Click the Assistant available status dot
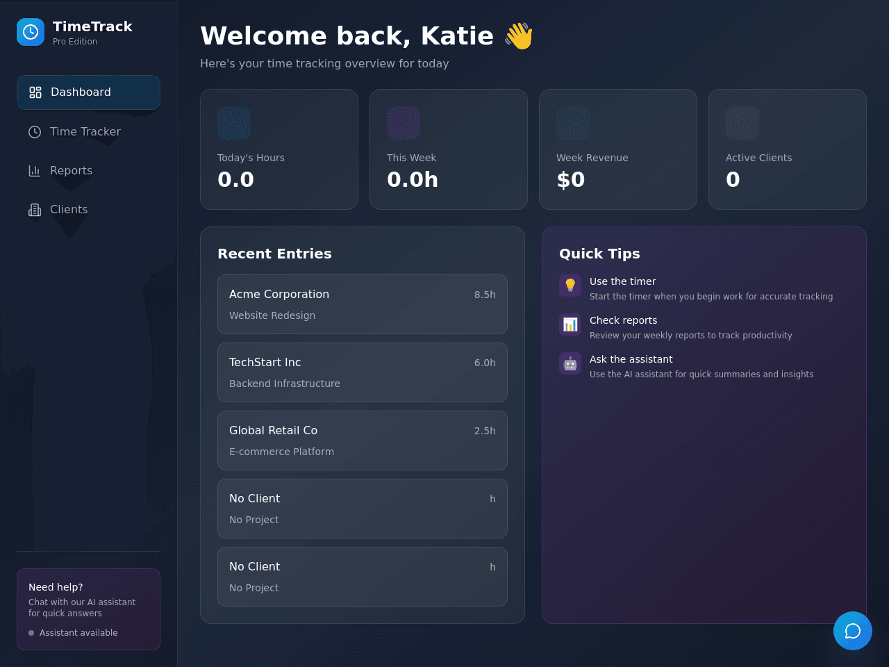The width and height of the screenshot is (889, 667). point(31,633)
